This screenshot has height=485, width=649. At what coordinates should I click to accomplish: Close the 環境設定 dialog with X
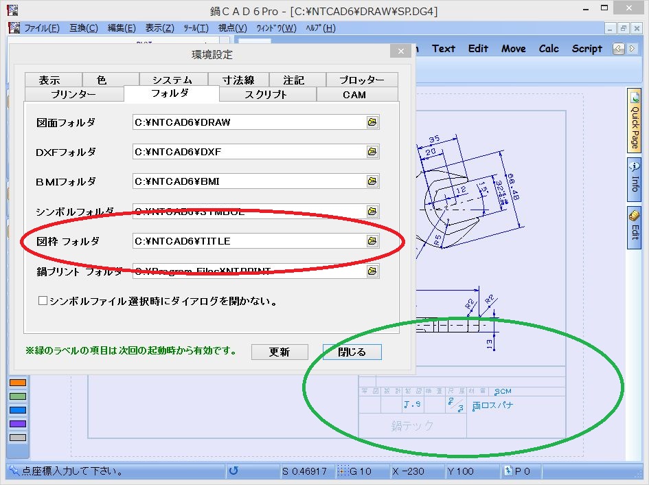pos(400,51)
